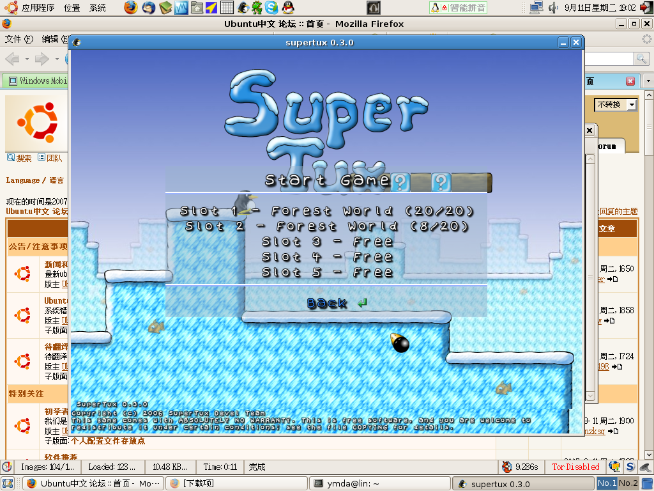Click the clock showing 9月11日星期二 19:02
Image resolution: width=654 pixels, height=491 pixels.
click(x=600, y=8)
